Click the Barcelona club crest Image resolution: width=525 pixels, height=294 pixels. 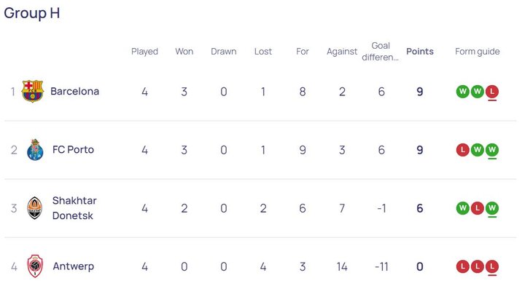(33, 92)
